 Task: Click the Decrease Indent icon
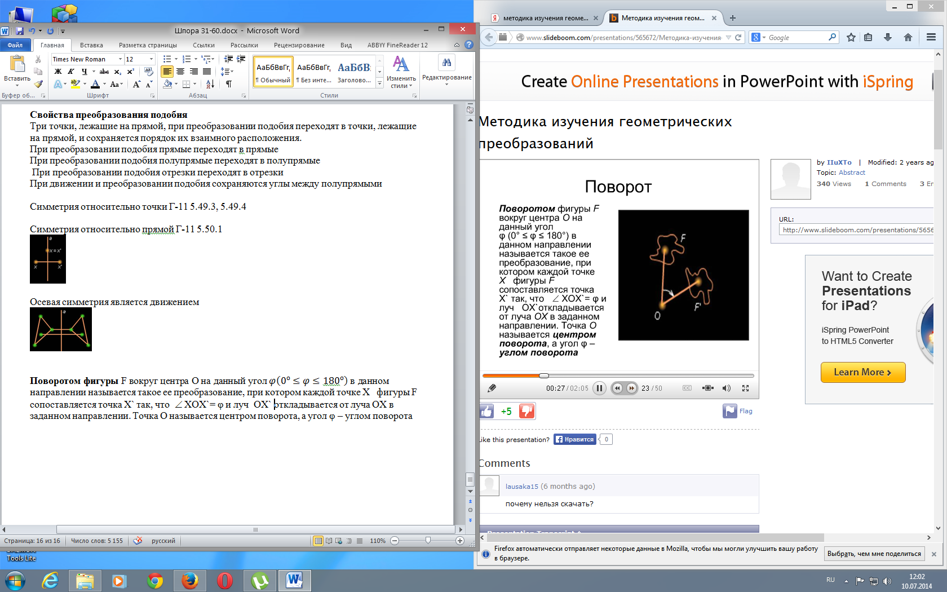coord(228,59)
